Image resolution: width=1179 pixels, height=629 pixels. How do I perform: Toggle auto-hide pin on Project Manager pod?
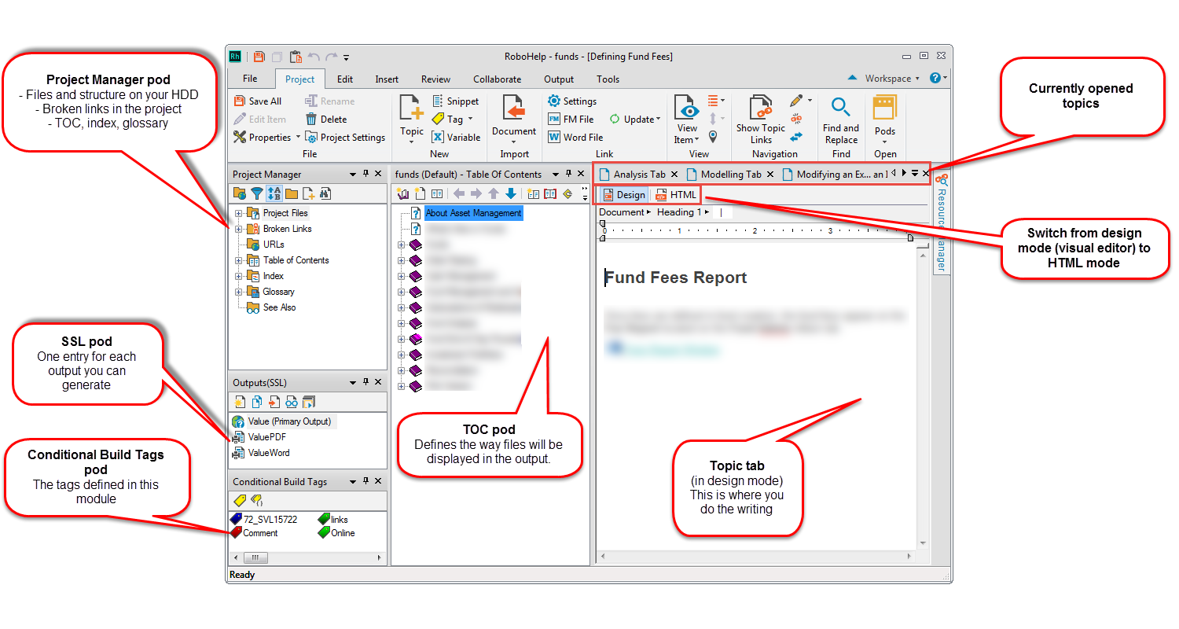(x=365, y=174)
